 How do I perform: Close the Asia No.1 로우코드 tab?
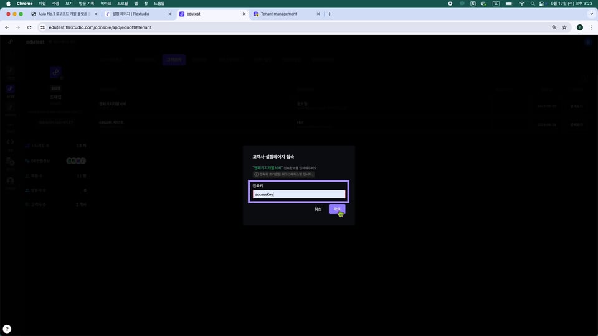click(96, 14)
